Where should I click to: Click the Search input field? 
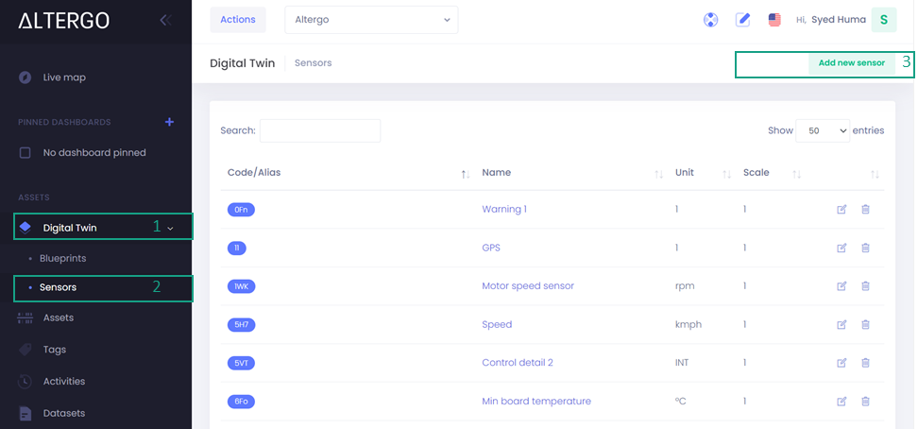320,130
